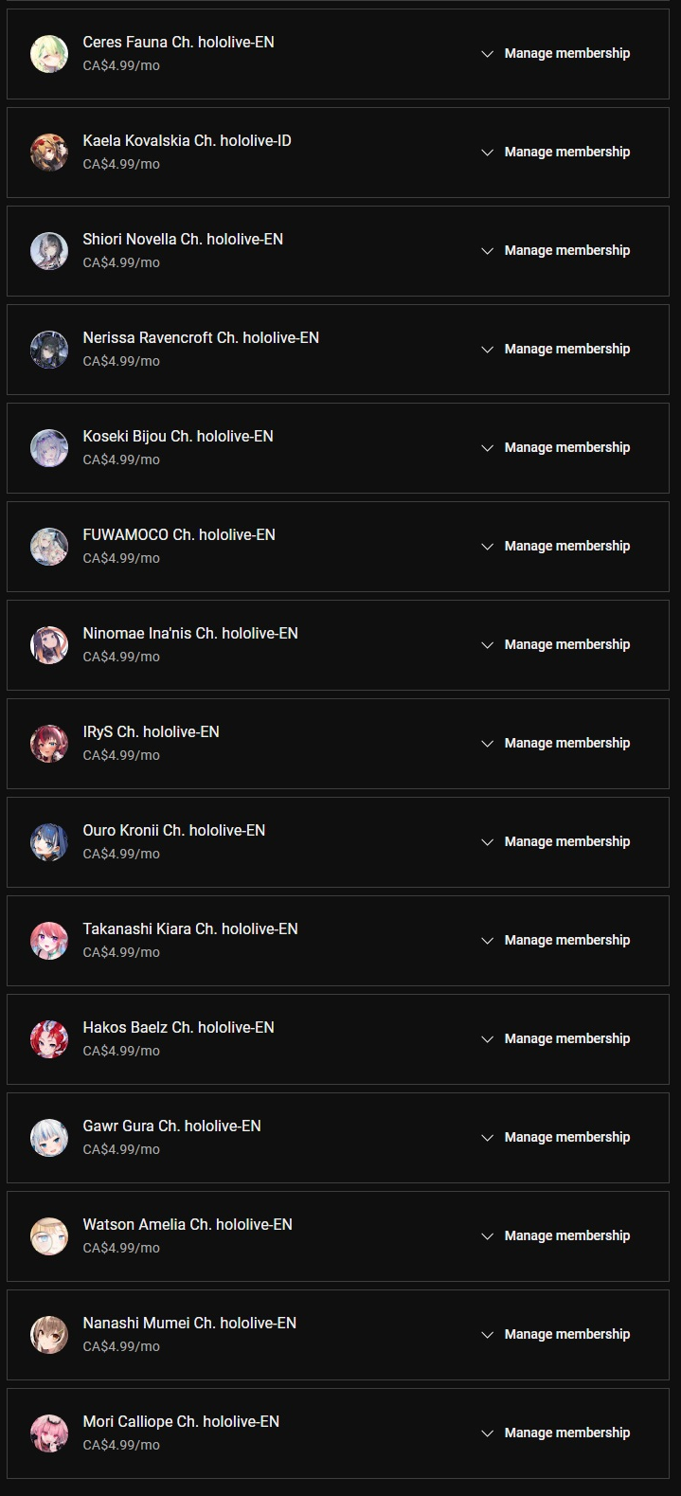The height and width of the screenshot is (1496, 681).
Task: Expand chevron for Watson Amelia's membership
Action: click(488, 1236)
